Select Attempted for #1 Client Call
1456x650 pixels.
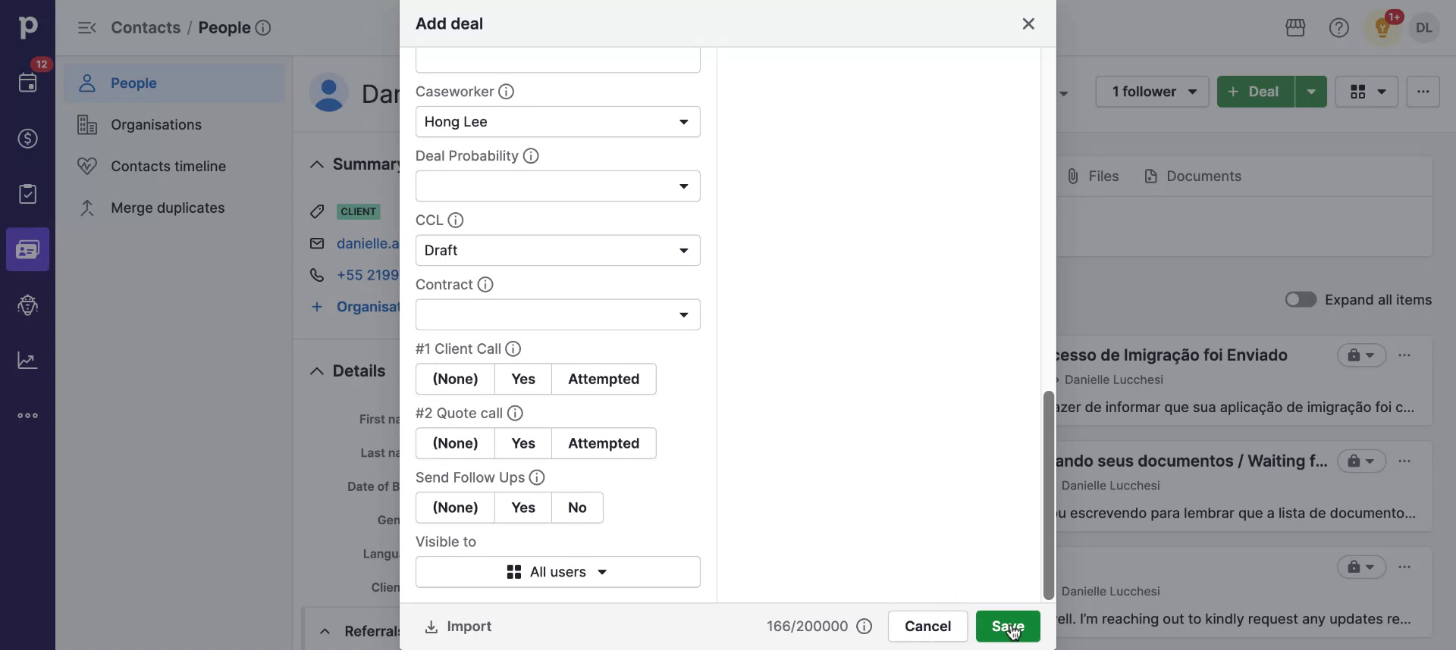click(x=604, y=379)
